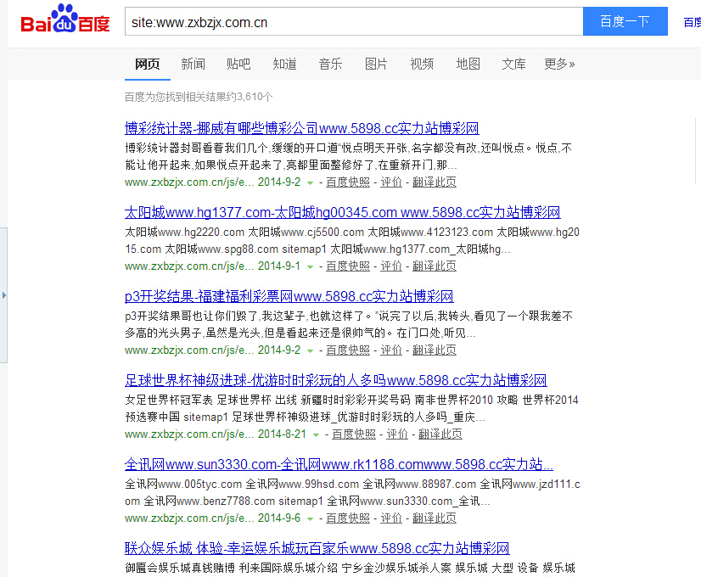The width and height of the screenshot is (701, 577).
Task: Open the 图片 tab
Action: click(x=376, y=64)
